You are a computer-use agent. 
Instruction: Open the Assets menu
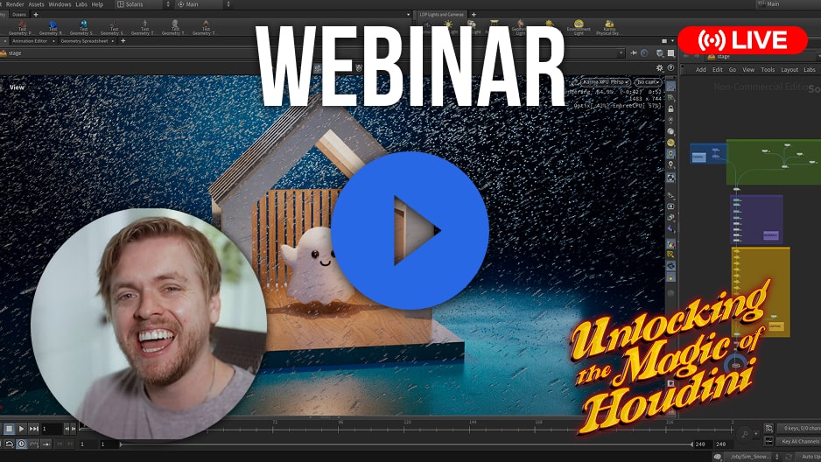click(x=36, y=4)
